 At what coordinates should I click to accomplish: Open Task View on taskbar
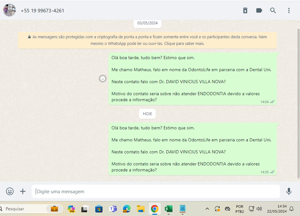click(x=85, y=209)
